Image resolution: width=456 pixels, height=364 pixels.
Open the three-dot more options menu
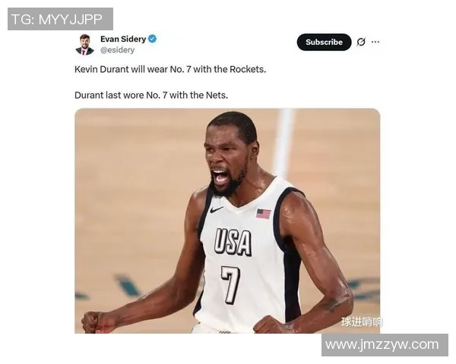tap(375, 42)
